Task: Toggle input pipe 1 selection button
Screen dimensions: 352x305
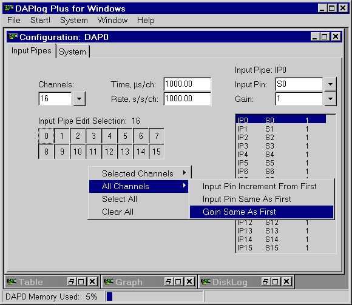Action: (x=62, y=136)
